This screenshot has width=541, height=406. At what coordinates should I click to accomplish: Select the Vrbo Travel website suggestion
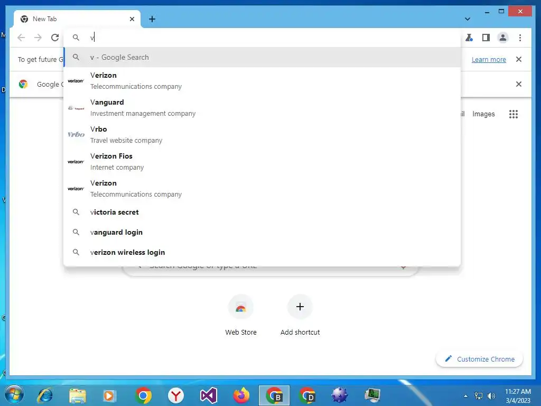tap(262, 135)
